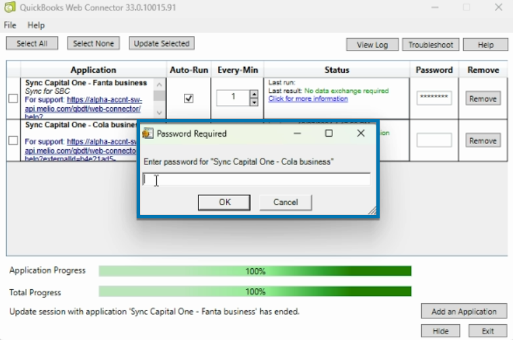
Task: Click the QuickBooks Web Connector title icon
Action: pos(11,8)
